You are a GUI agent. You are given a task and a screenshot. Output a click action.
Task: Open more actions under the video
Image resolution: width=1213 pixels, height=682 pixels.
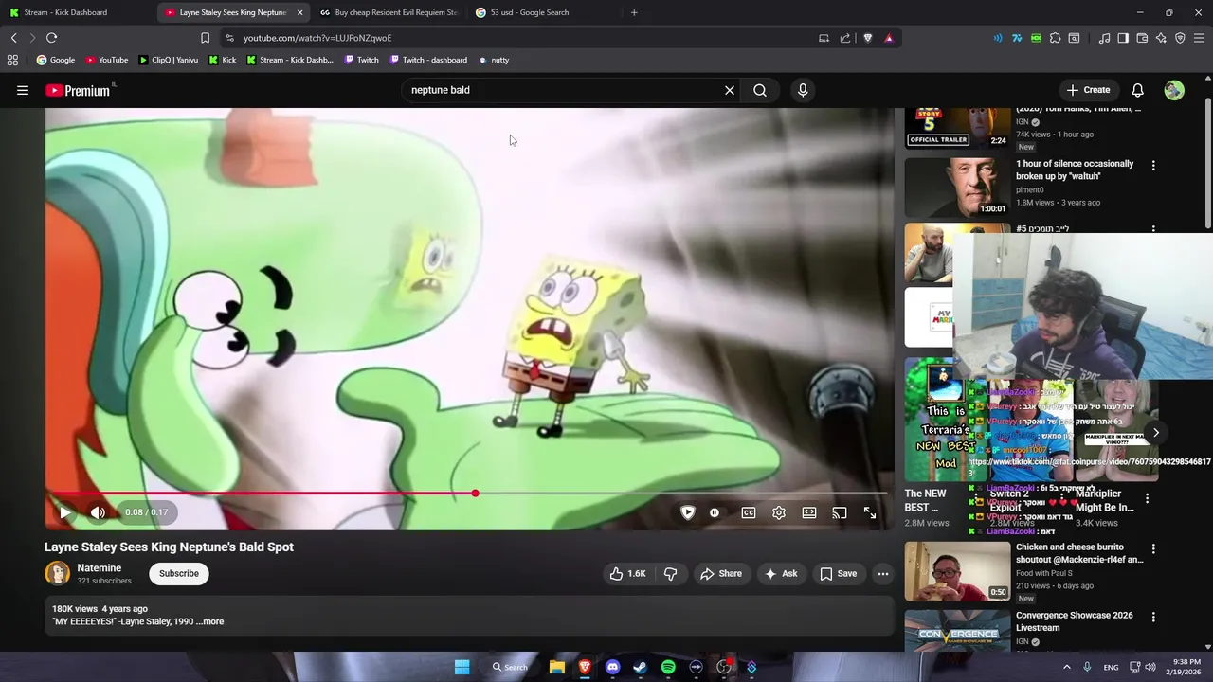click(x=882, y=573)
